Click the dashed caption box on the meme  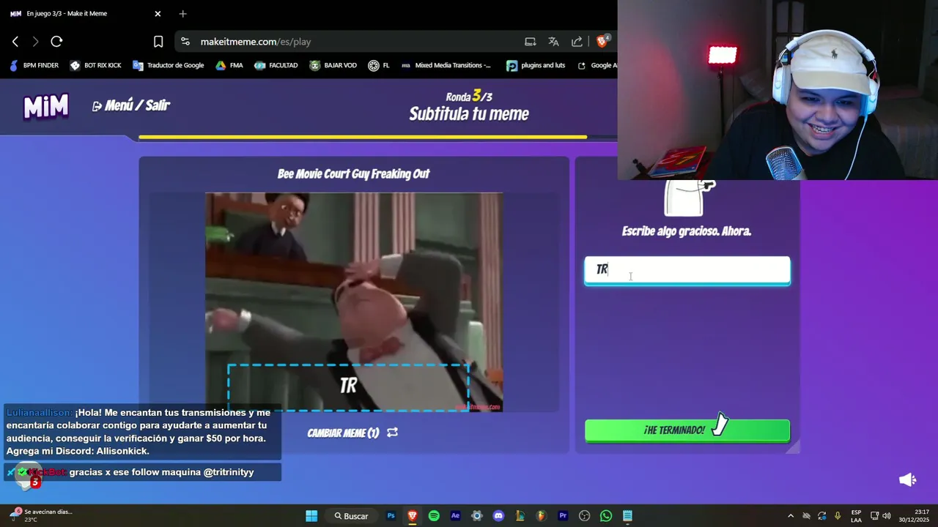(x=349, y=387)
